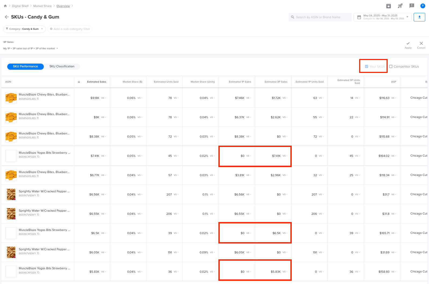Viewport: 429px width, 284px height.
Task: Click the calendar icon in date picker
Action: 359,17
